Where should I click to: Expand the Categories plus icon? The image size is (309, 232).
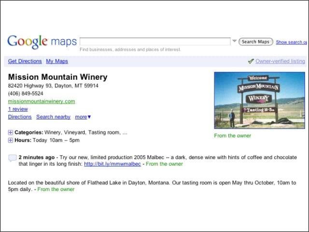pyautogui.click(x=11, y=132)
